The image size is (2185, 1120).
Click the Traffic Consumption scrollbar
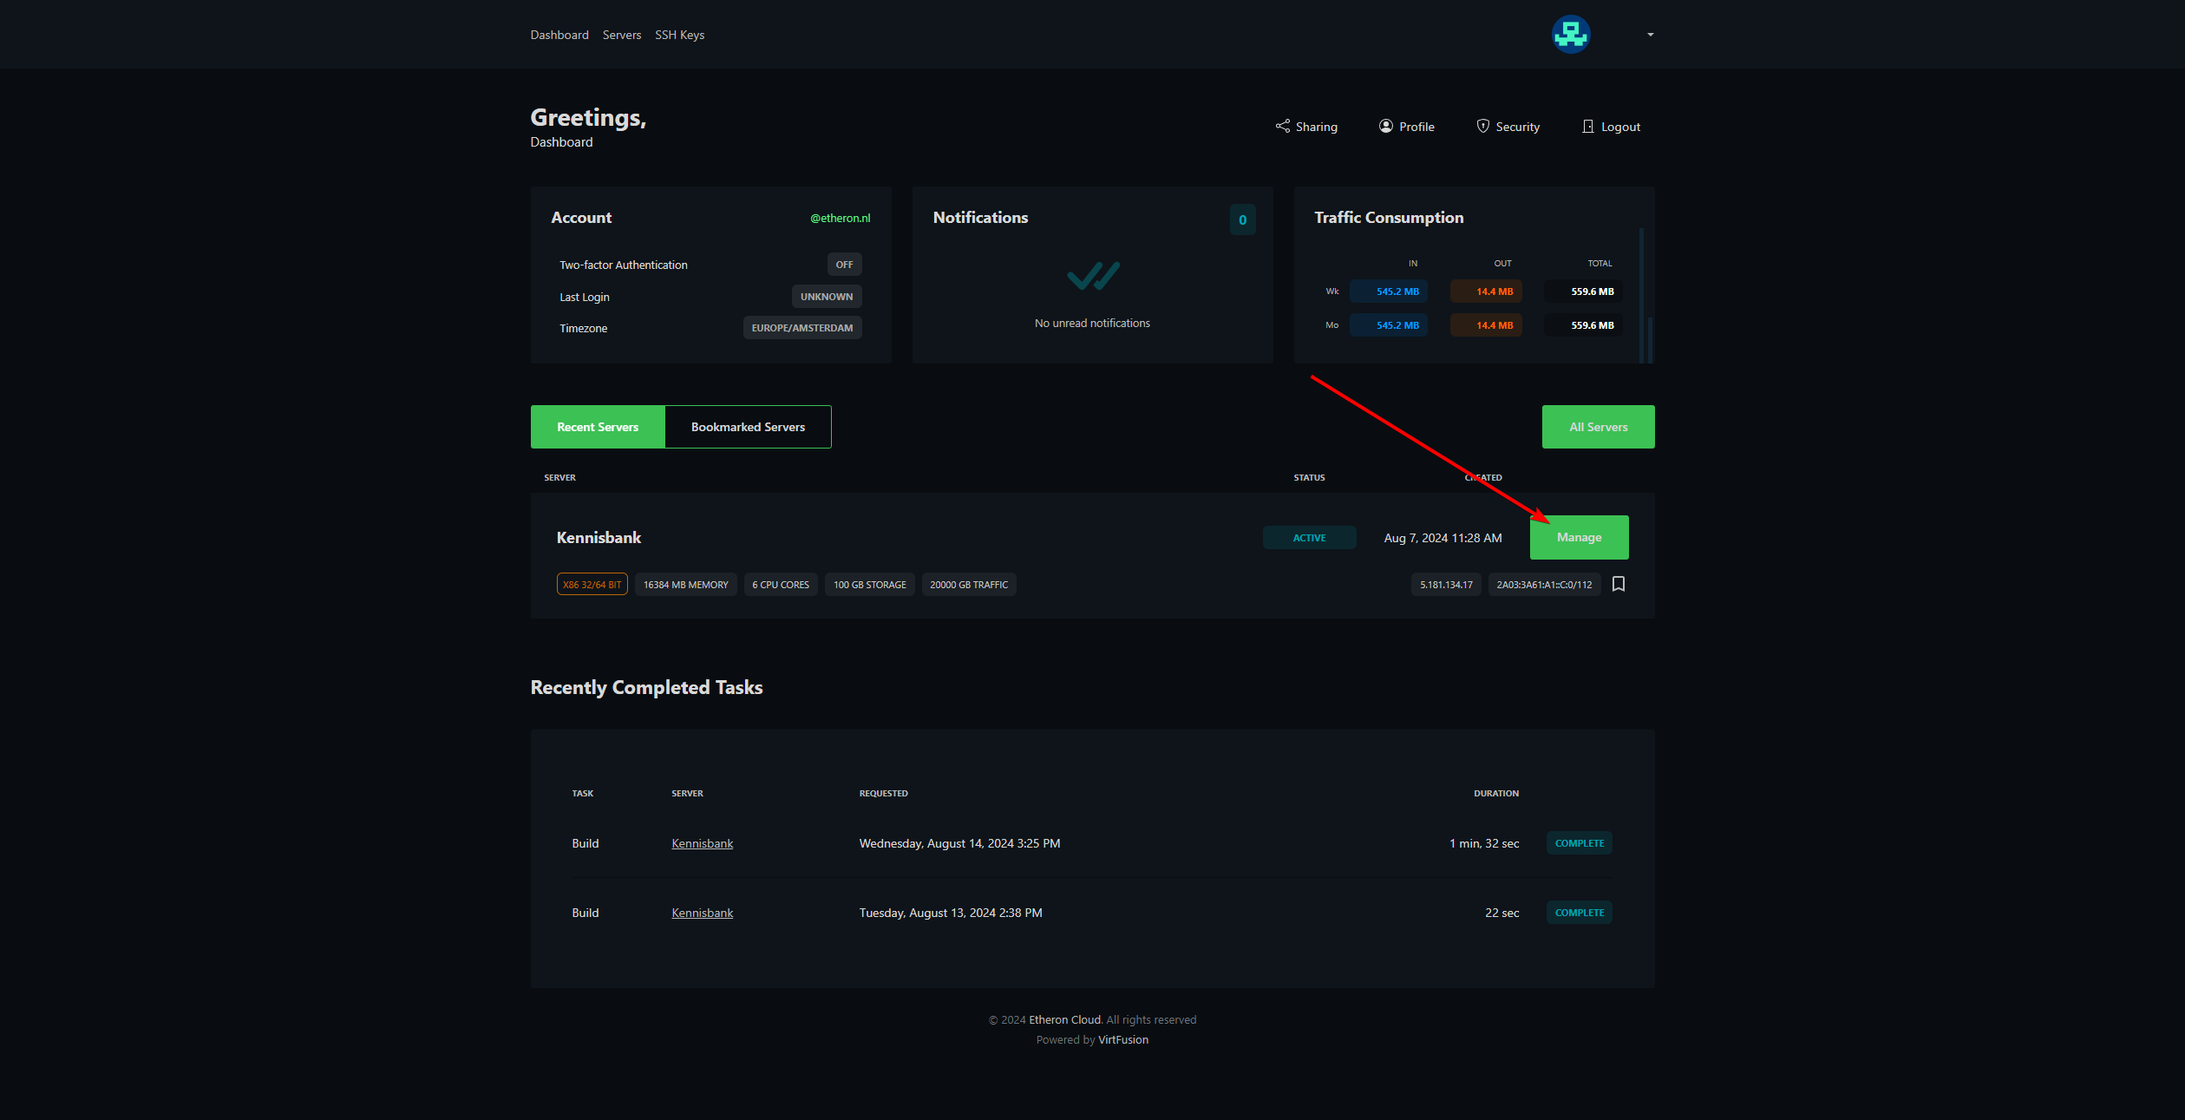pyautogui.click(x=1641, y=295)
